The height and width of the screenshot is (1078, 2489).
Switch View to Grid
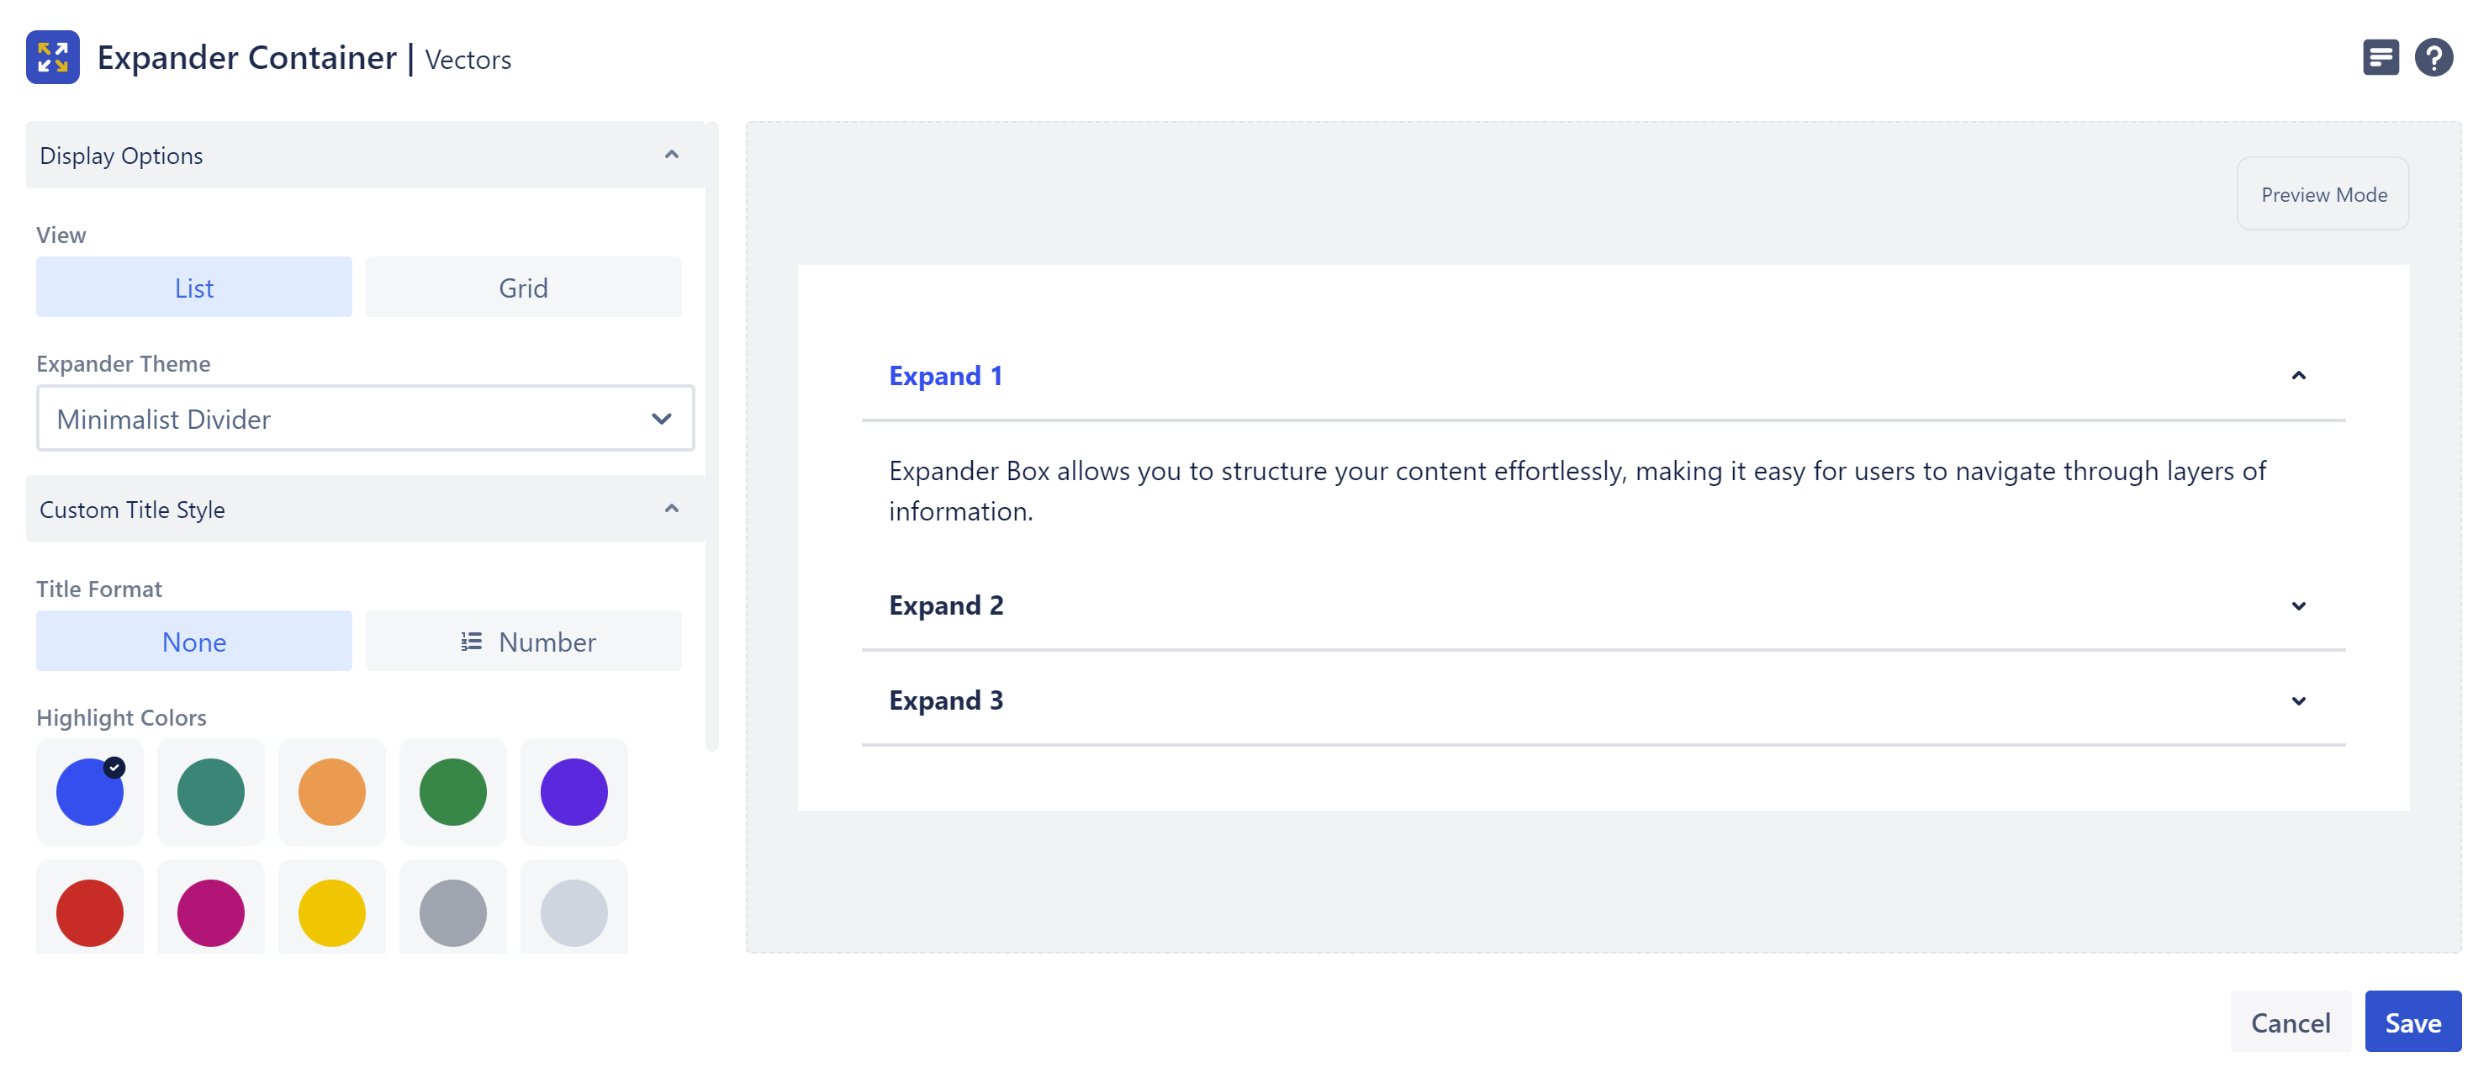click(x=523, y=287)
